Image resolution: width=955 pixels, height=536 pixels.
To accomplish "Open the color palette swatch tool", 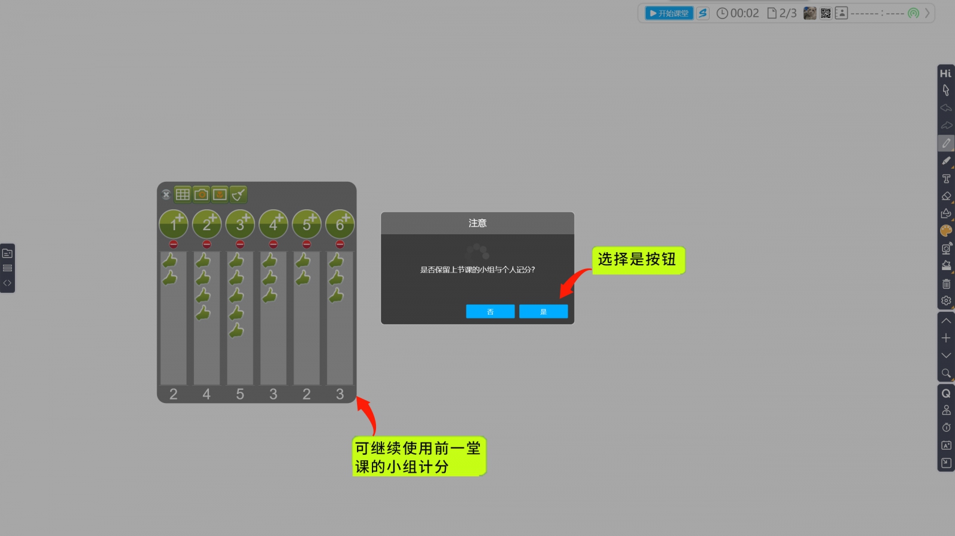I will tap(946, 231).
